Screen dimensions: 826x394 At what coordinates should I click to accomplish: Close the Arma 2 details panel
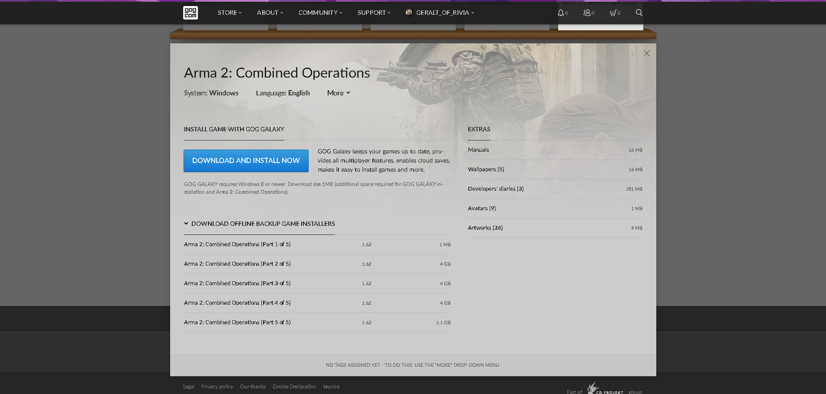647,53
